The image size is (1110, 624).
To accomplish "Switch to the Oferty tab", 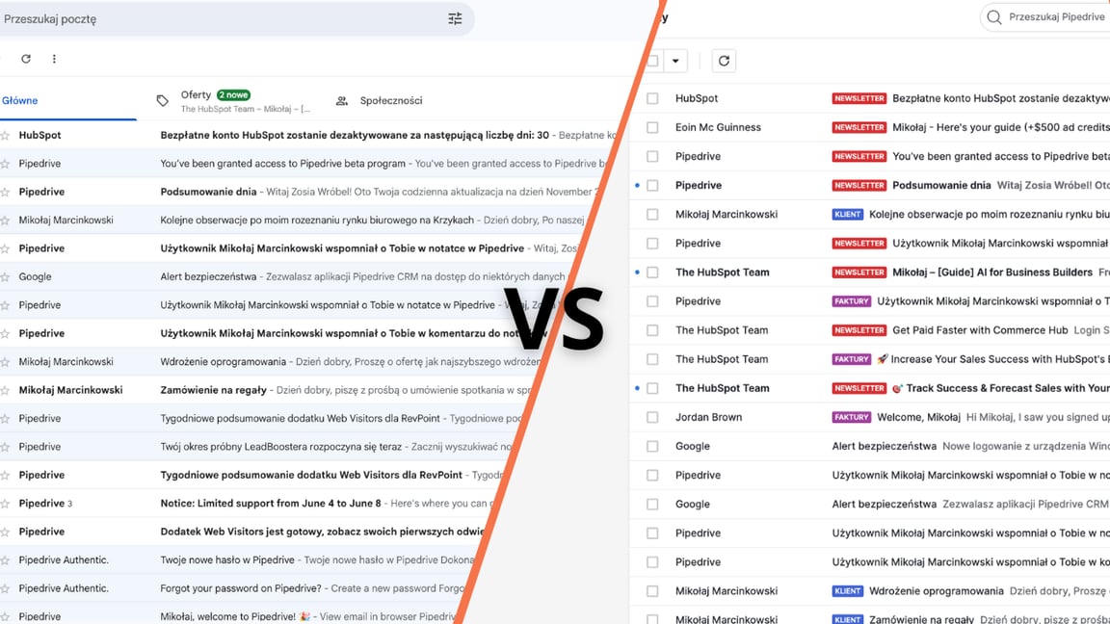I will coord(196,95).
